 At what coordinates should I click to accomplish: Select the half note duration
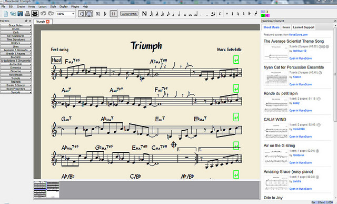[x=179, y=14]
